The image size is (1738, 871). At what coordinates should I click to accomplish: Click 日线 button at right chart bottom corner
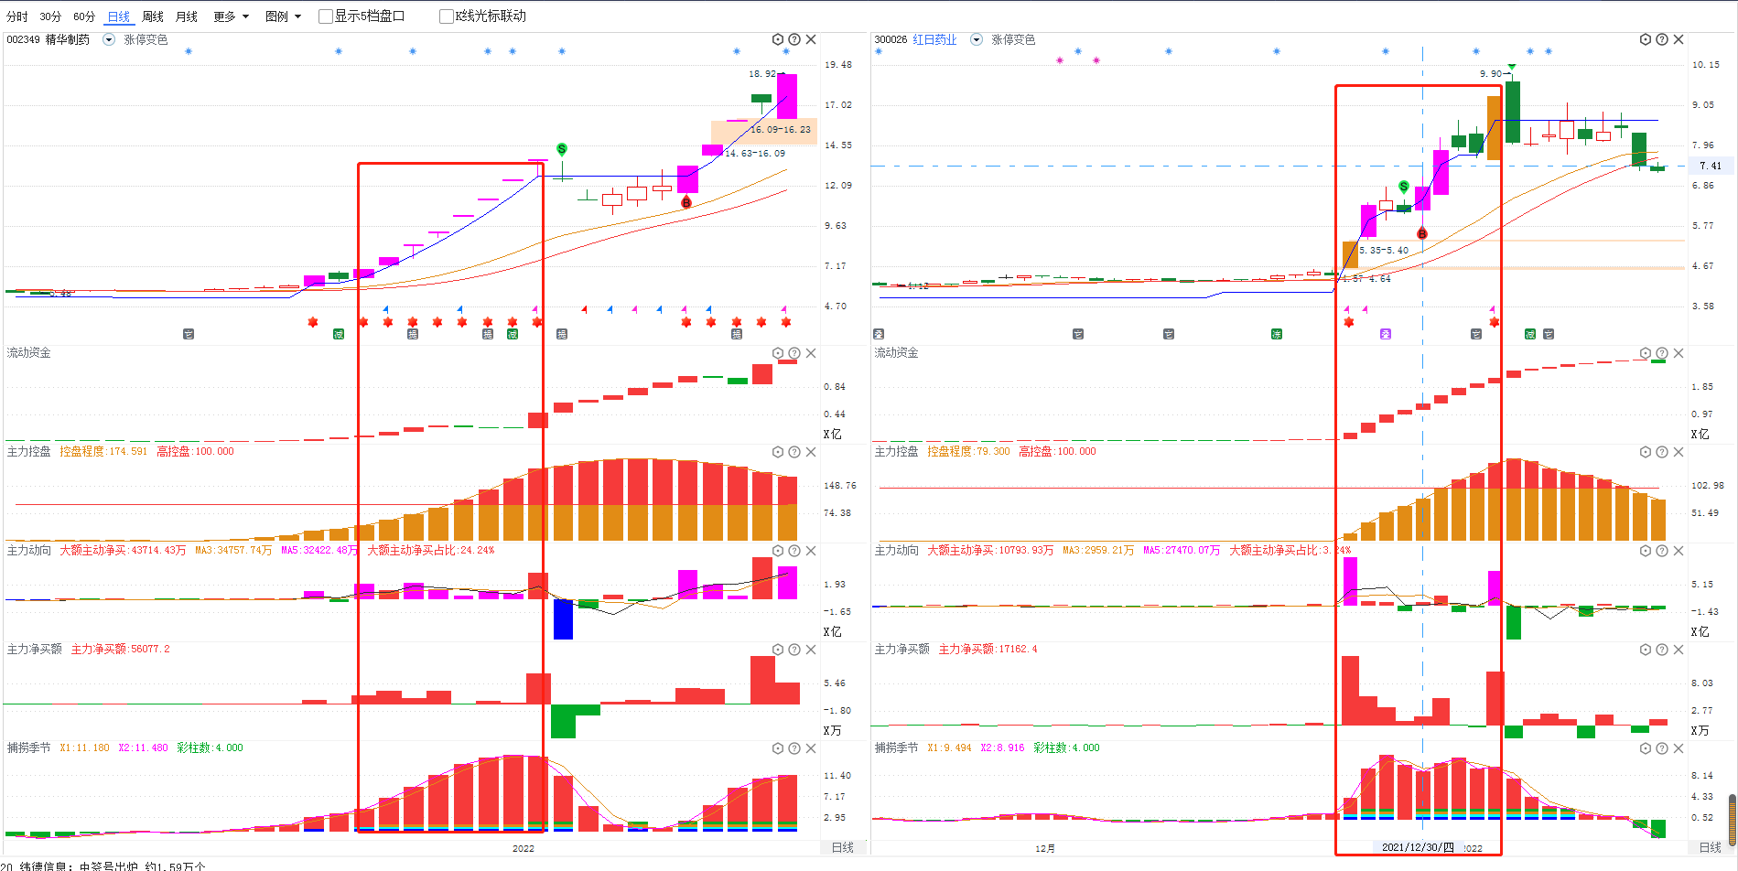(1710, 847)
